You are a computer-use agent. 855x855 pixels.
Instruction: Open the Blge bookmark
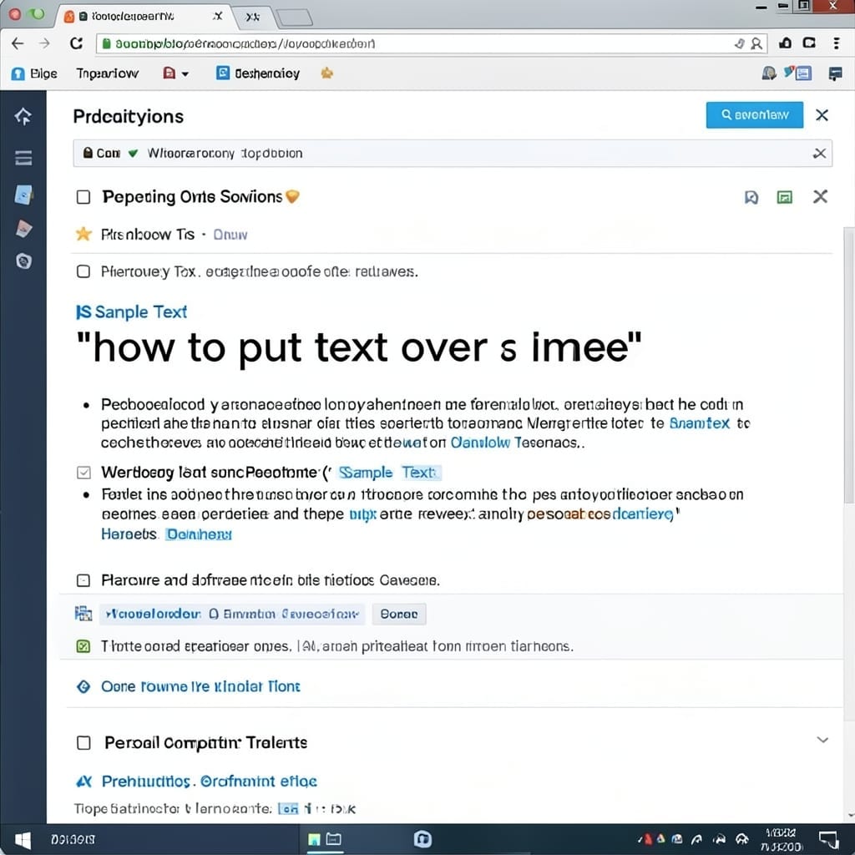33,73
